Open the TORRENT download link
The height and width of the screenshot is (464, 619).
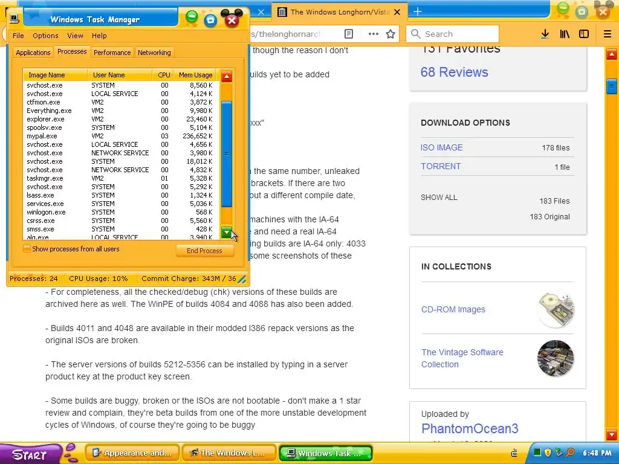pos(441,167)
